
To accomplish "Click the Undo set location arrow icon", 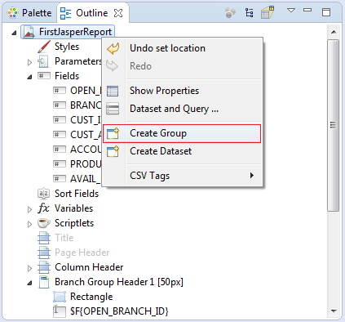I will pyautogui.click(x=113, y=48).
